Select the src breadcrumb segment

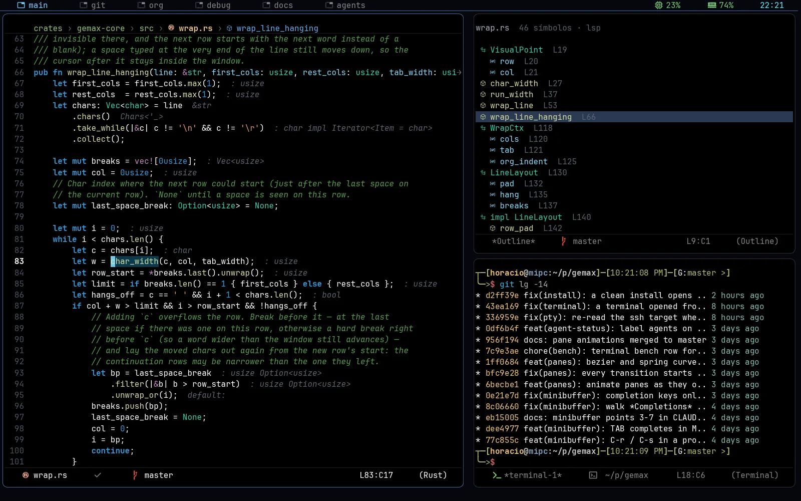[x=147, y=29]
